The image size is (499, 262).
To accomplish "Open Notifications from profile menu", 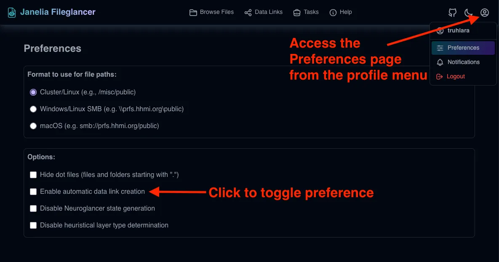I will tap(463, 62).
